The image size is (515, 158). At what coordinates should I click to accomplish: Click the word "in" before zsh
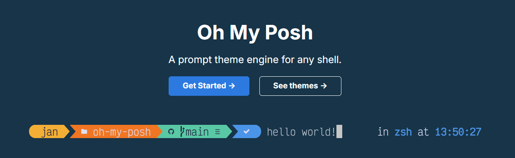click(383, 132)
